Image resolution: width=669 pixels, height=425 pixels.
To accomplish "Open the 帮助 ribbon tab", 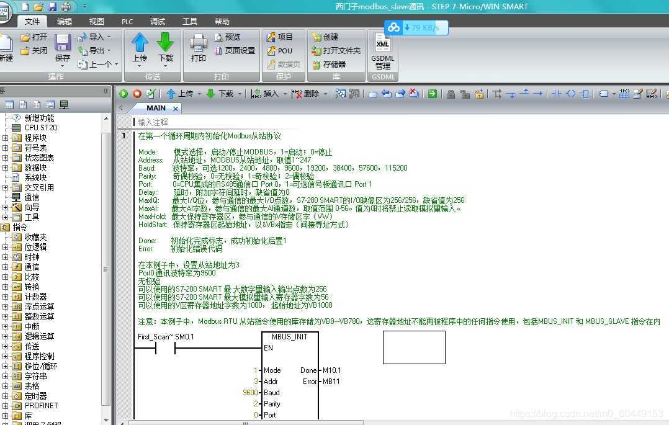I will tap(222, 21).
